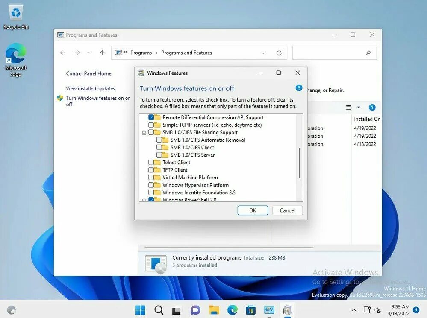Switch to Control Panel taskbar icon

click(269, 310)
